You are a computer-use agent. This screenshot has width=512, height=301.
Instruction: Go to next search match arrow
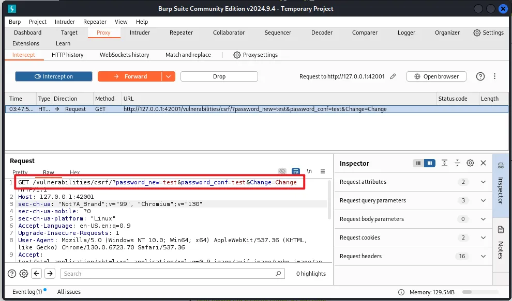point(50,274)
